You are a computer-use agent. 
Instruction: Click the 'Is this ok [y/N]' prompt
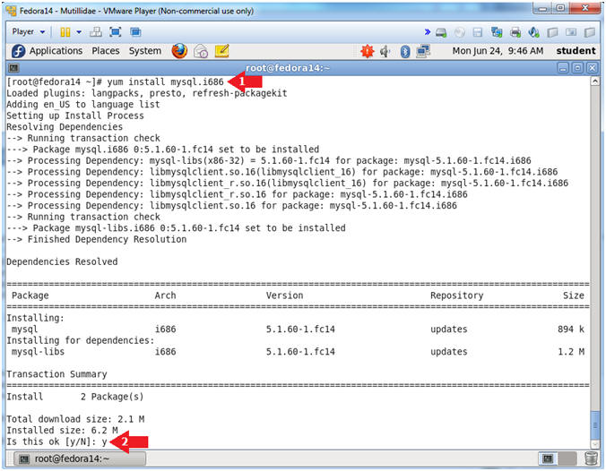click(x=51, y=441)
